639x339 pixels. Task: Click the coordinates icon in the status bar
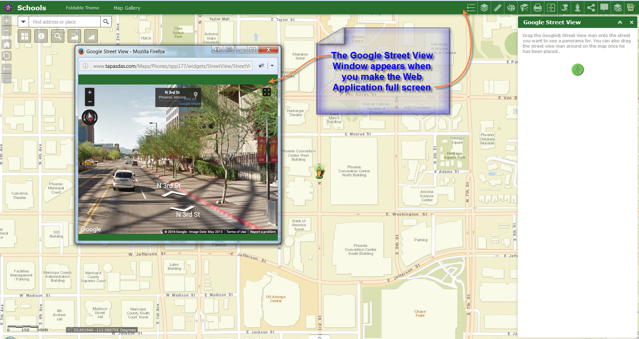(69, 330)
